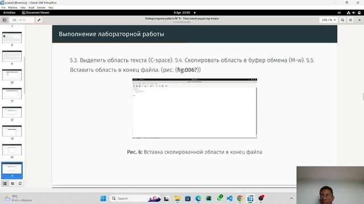Open Google Chrome from the taskbar
Viewport: 364px width, 204px height.
click(x=240, y=198)
